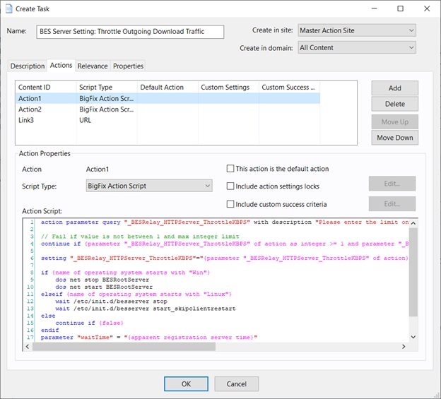Enable 'This action is the default action' checkbox
Screen dimensions: 441x399
(x=230, y=169)
